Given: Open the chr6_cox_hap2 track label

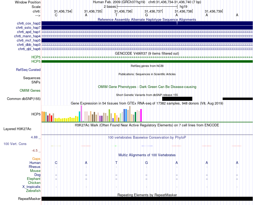Looking at the screenshot, I should 28,23.
